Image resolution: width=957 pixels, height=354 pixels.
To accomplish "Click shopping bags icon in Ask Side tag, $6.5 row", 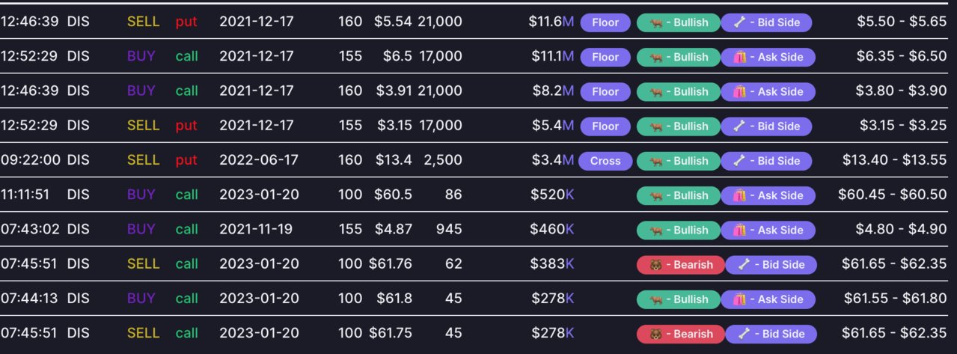I will tap(739, 57).
